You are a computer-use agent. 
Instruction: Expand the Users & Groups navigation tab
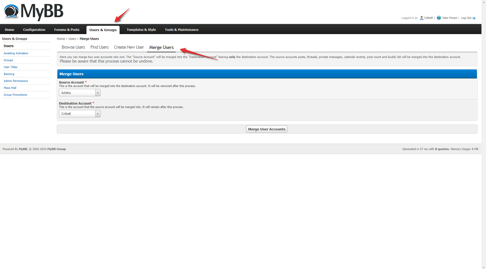pos(103,30)
